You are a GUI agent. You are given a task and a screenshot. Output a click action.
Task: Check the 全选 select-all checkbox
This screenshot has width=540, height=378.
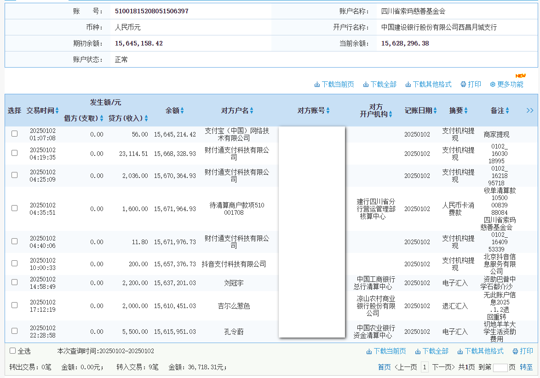tap(13, 351)
